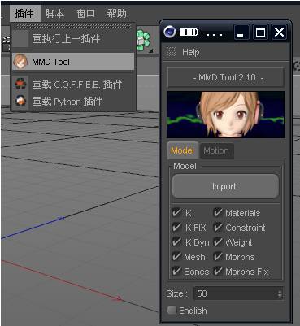Click the reload Python plugin icon
The image size is (300, 326).
(20, 102)
